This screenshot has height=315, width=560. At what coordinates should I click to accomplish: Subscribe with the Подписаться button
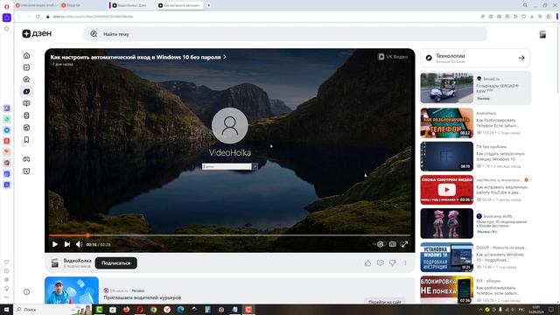pos(116,263)
